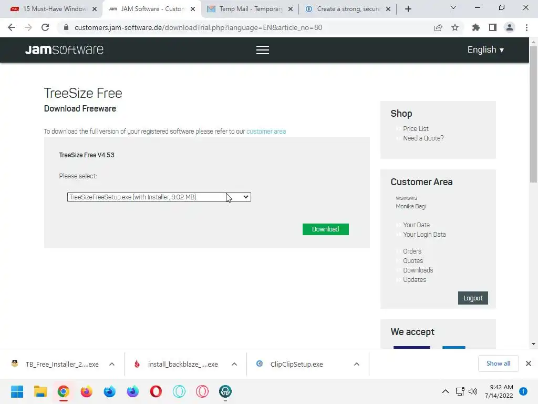Go back to the previous page
This screenshot has width=538, height=404.
click(x=12, y=27)
